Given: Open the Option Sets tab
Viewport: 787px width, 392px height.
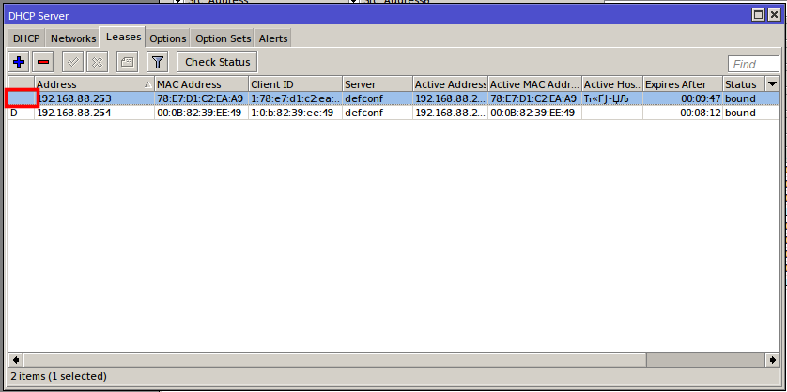Looking at the screenshot, I should point(223,38).
